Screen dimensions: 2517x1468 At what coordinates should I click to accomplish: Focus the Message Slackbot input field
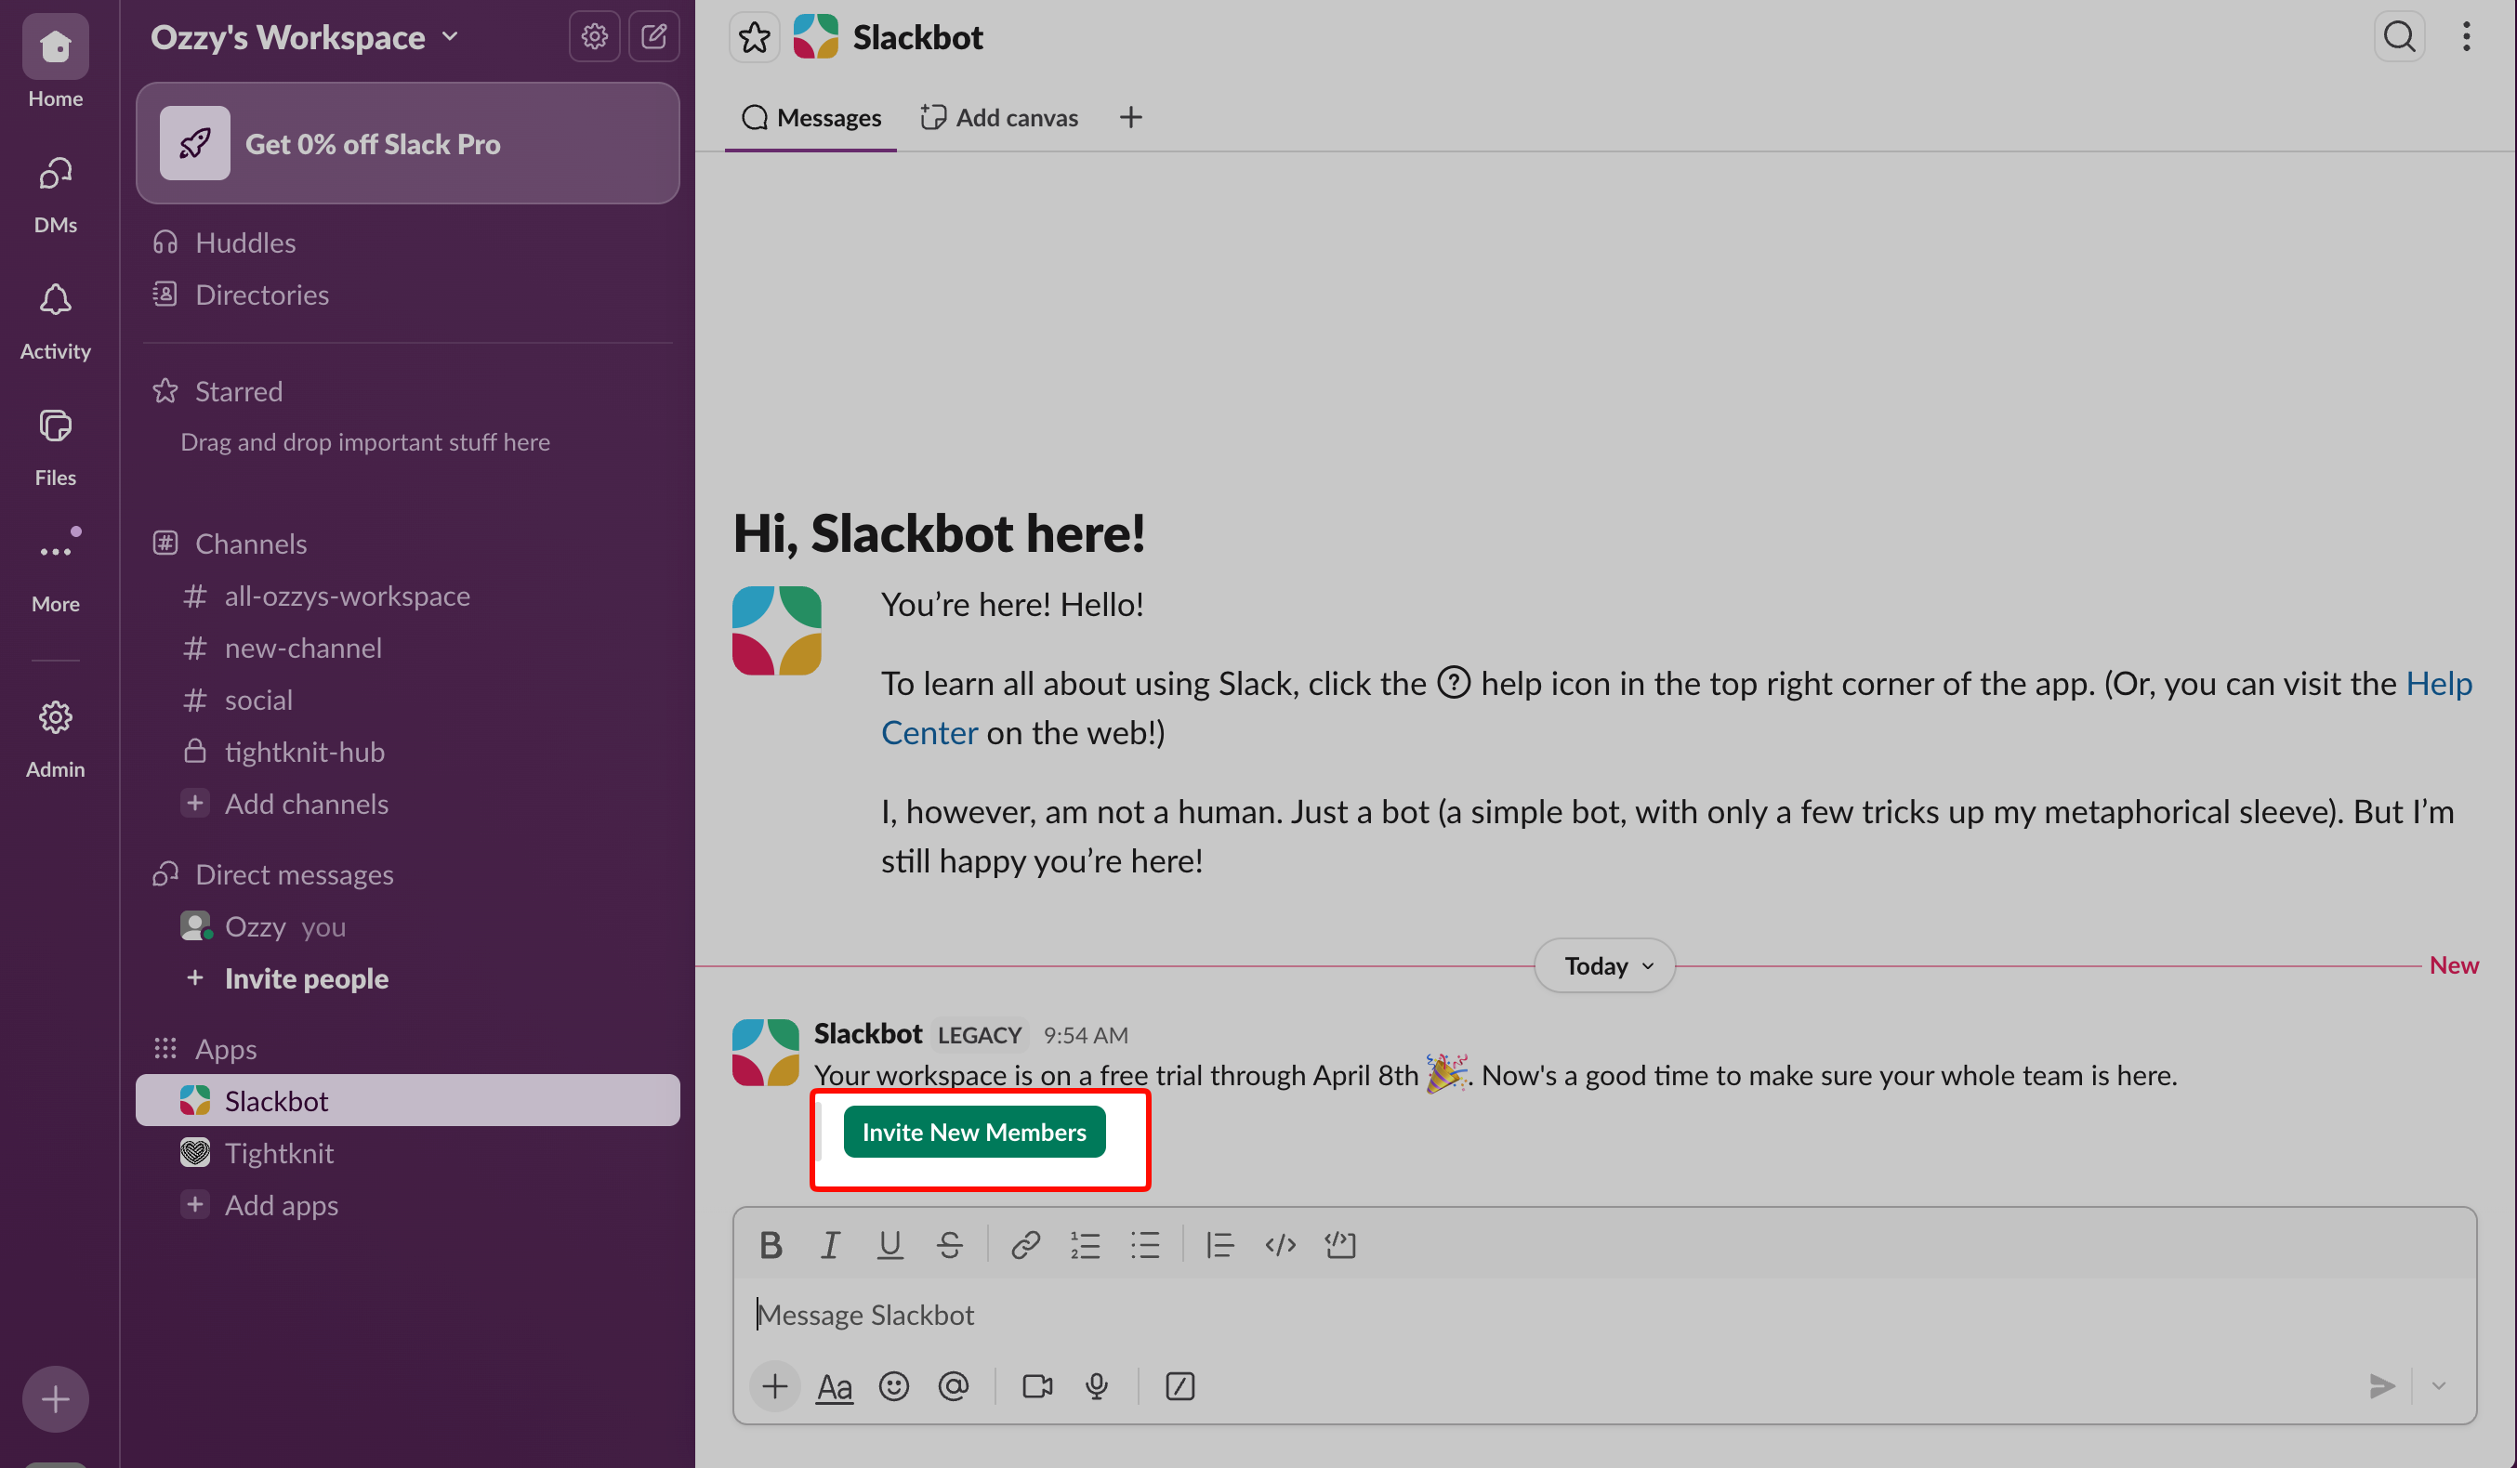1498,1316
